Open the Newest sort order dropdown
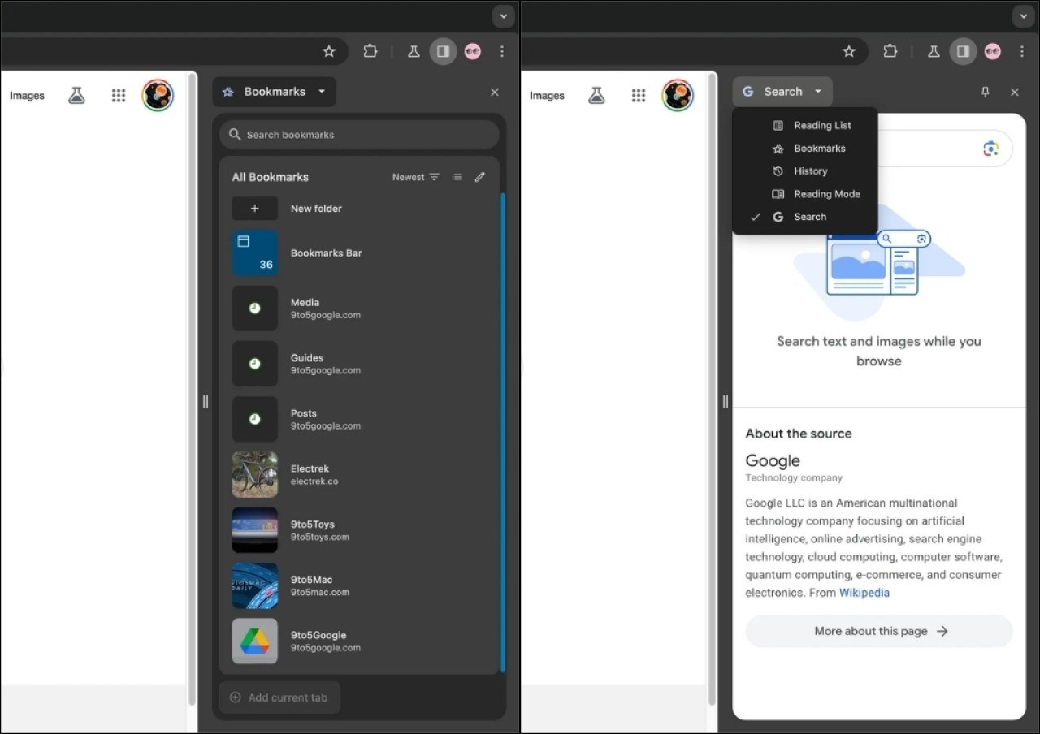The height and width of the screenshot is (734, 1040). pyautogui.click(x=416, y=177)
